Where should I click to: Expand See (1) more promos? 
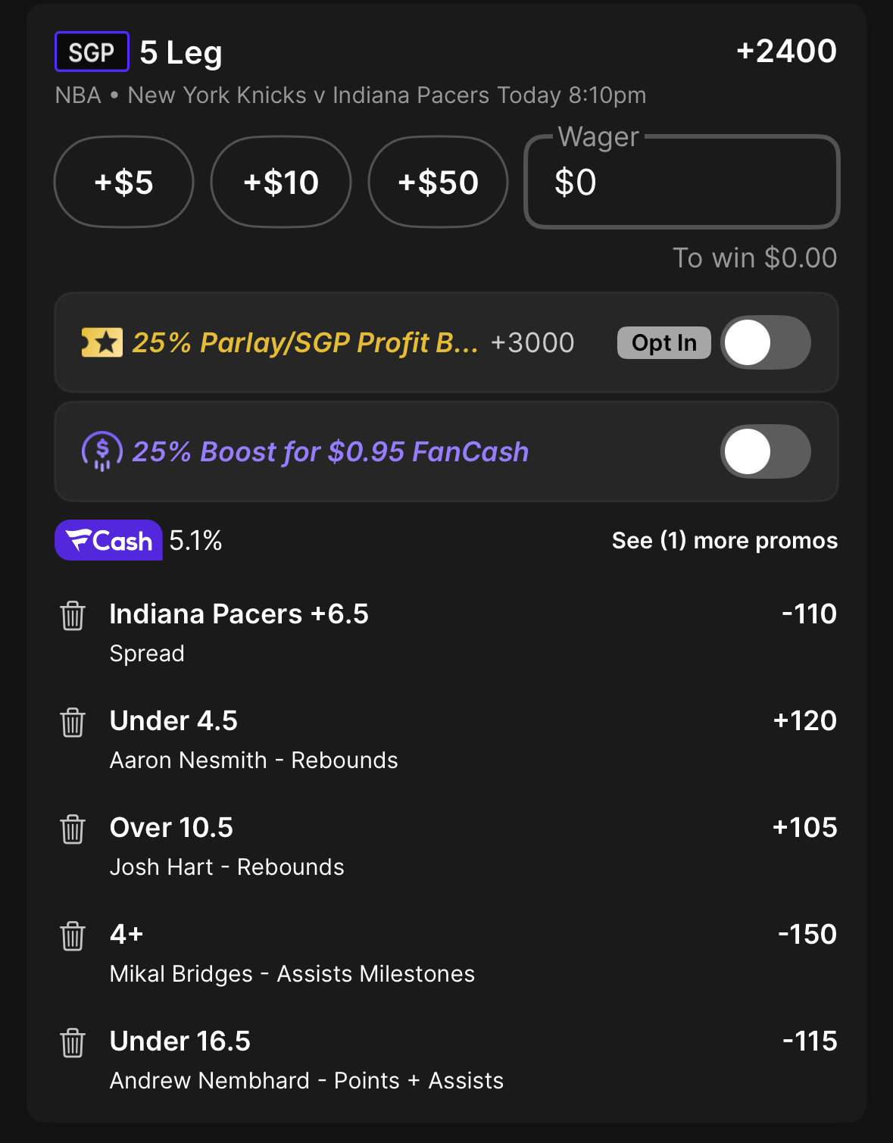click(x=724, y=541)
